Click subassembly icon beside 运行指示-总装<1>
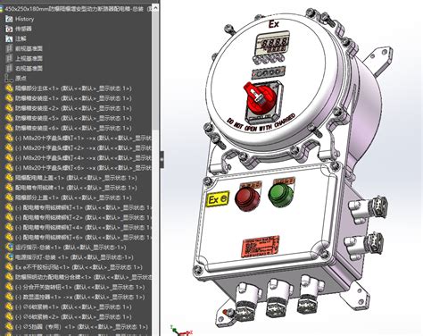The height and width of the screenshot is (336, 423). (x=9, y=248)
